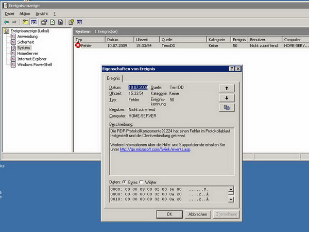Viewport: 309px width, 232px height.
Task: Click the Anwendung log icon in tree
Action: pos(13,37)
